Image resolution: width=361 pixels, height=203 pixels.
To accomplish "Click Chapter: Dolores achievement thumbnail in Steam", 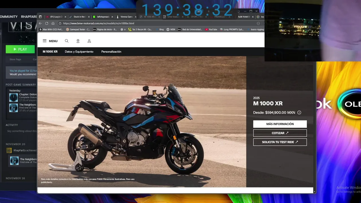I will point(13,98).
